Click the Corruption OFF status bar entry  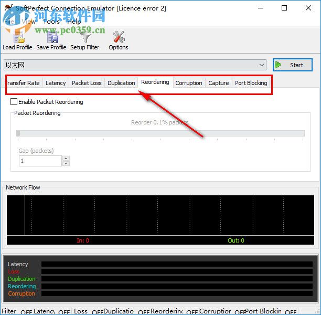click(222, 311)
